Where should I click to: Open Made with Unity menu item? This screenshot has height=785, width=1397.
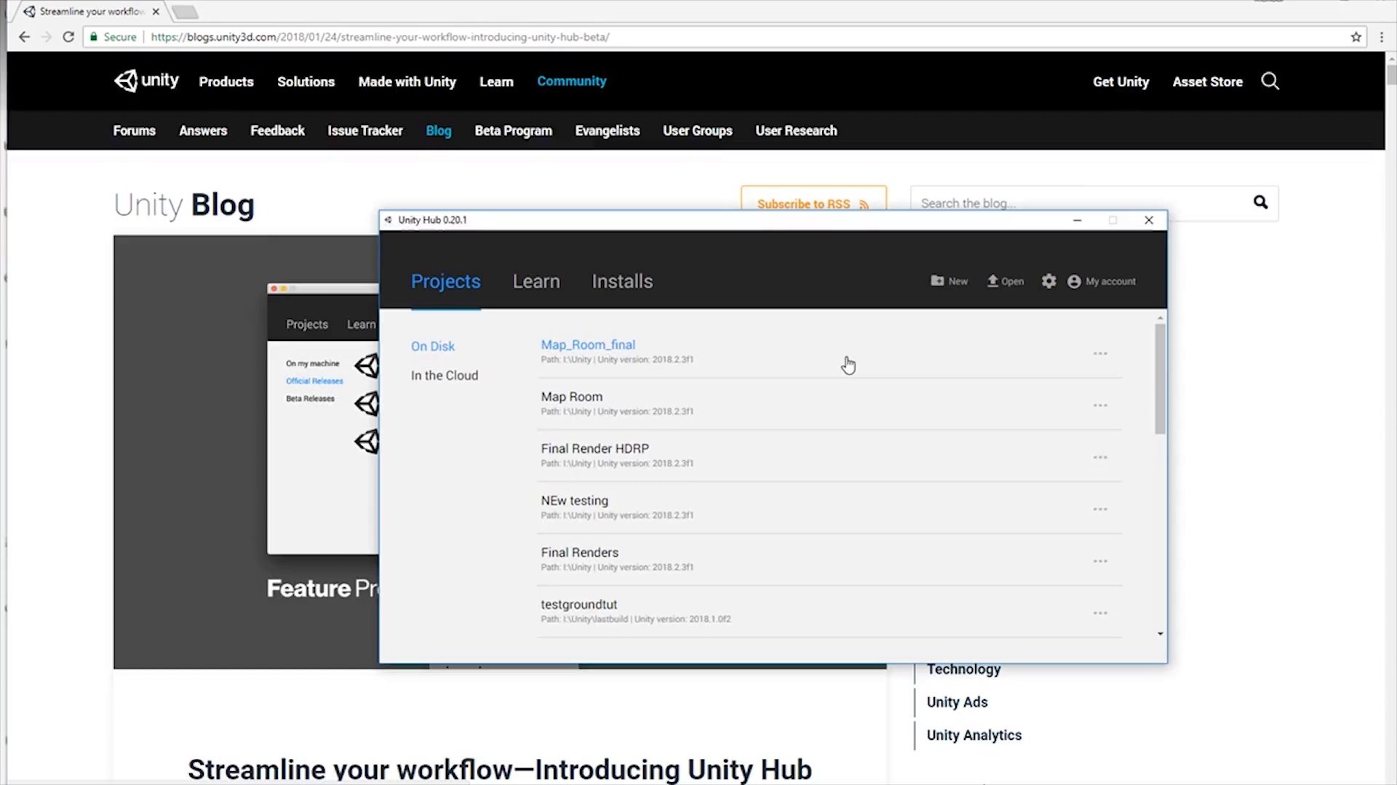point(407,81)
